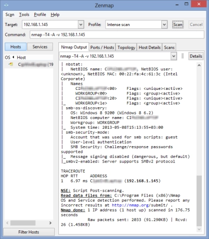Click the output options grip icon beside Details
Viewport: 209px width, 239px height.
coord(182,56)
